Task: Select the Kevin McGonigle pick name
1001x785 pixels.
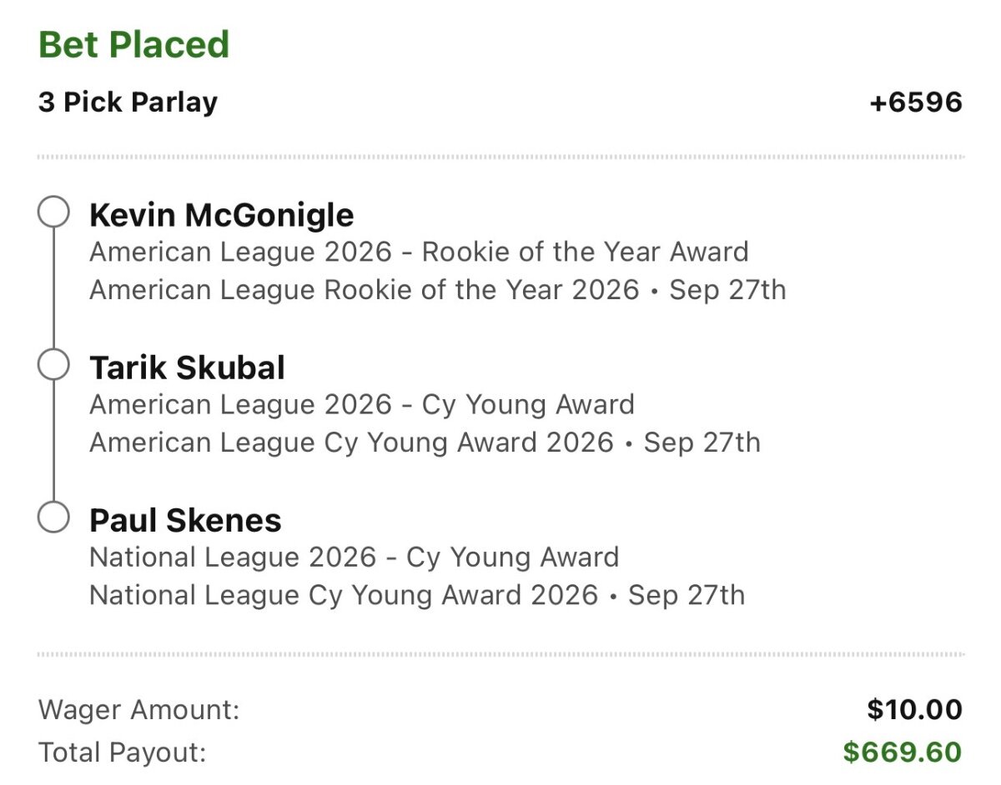Action: [221, 215]
